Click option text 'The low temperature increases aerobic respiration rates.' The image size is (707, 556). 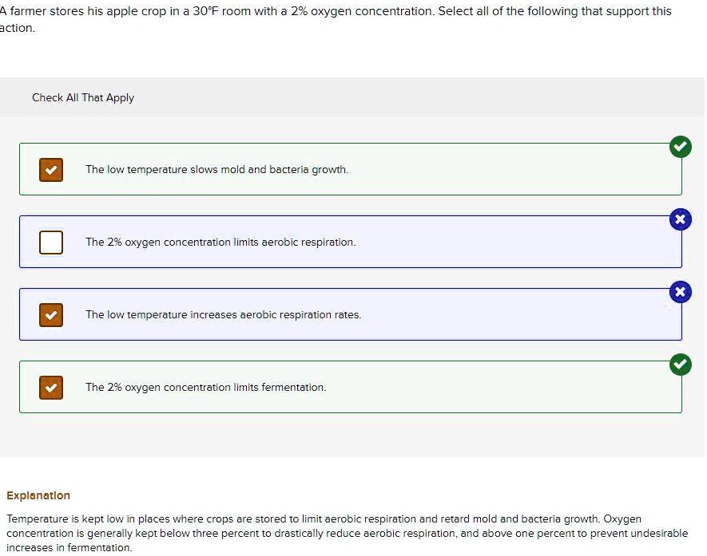click(x=223, y=314)
